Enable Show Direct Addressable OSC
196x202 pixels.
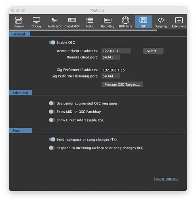point(52,120)
